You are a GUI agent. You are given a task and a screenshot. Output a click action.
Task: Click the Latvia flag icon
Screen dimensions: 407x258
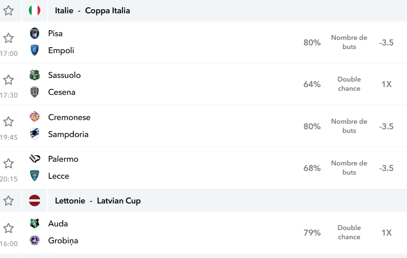tap(34, 200)
